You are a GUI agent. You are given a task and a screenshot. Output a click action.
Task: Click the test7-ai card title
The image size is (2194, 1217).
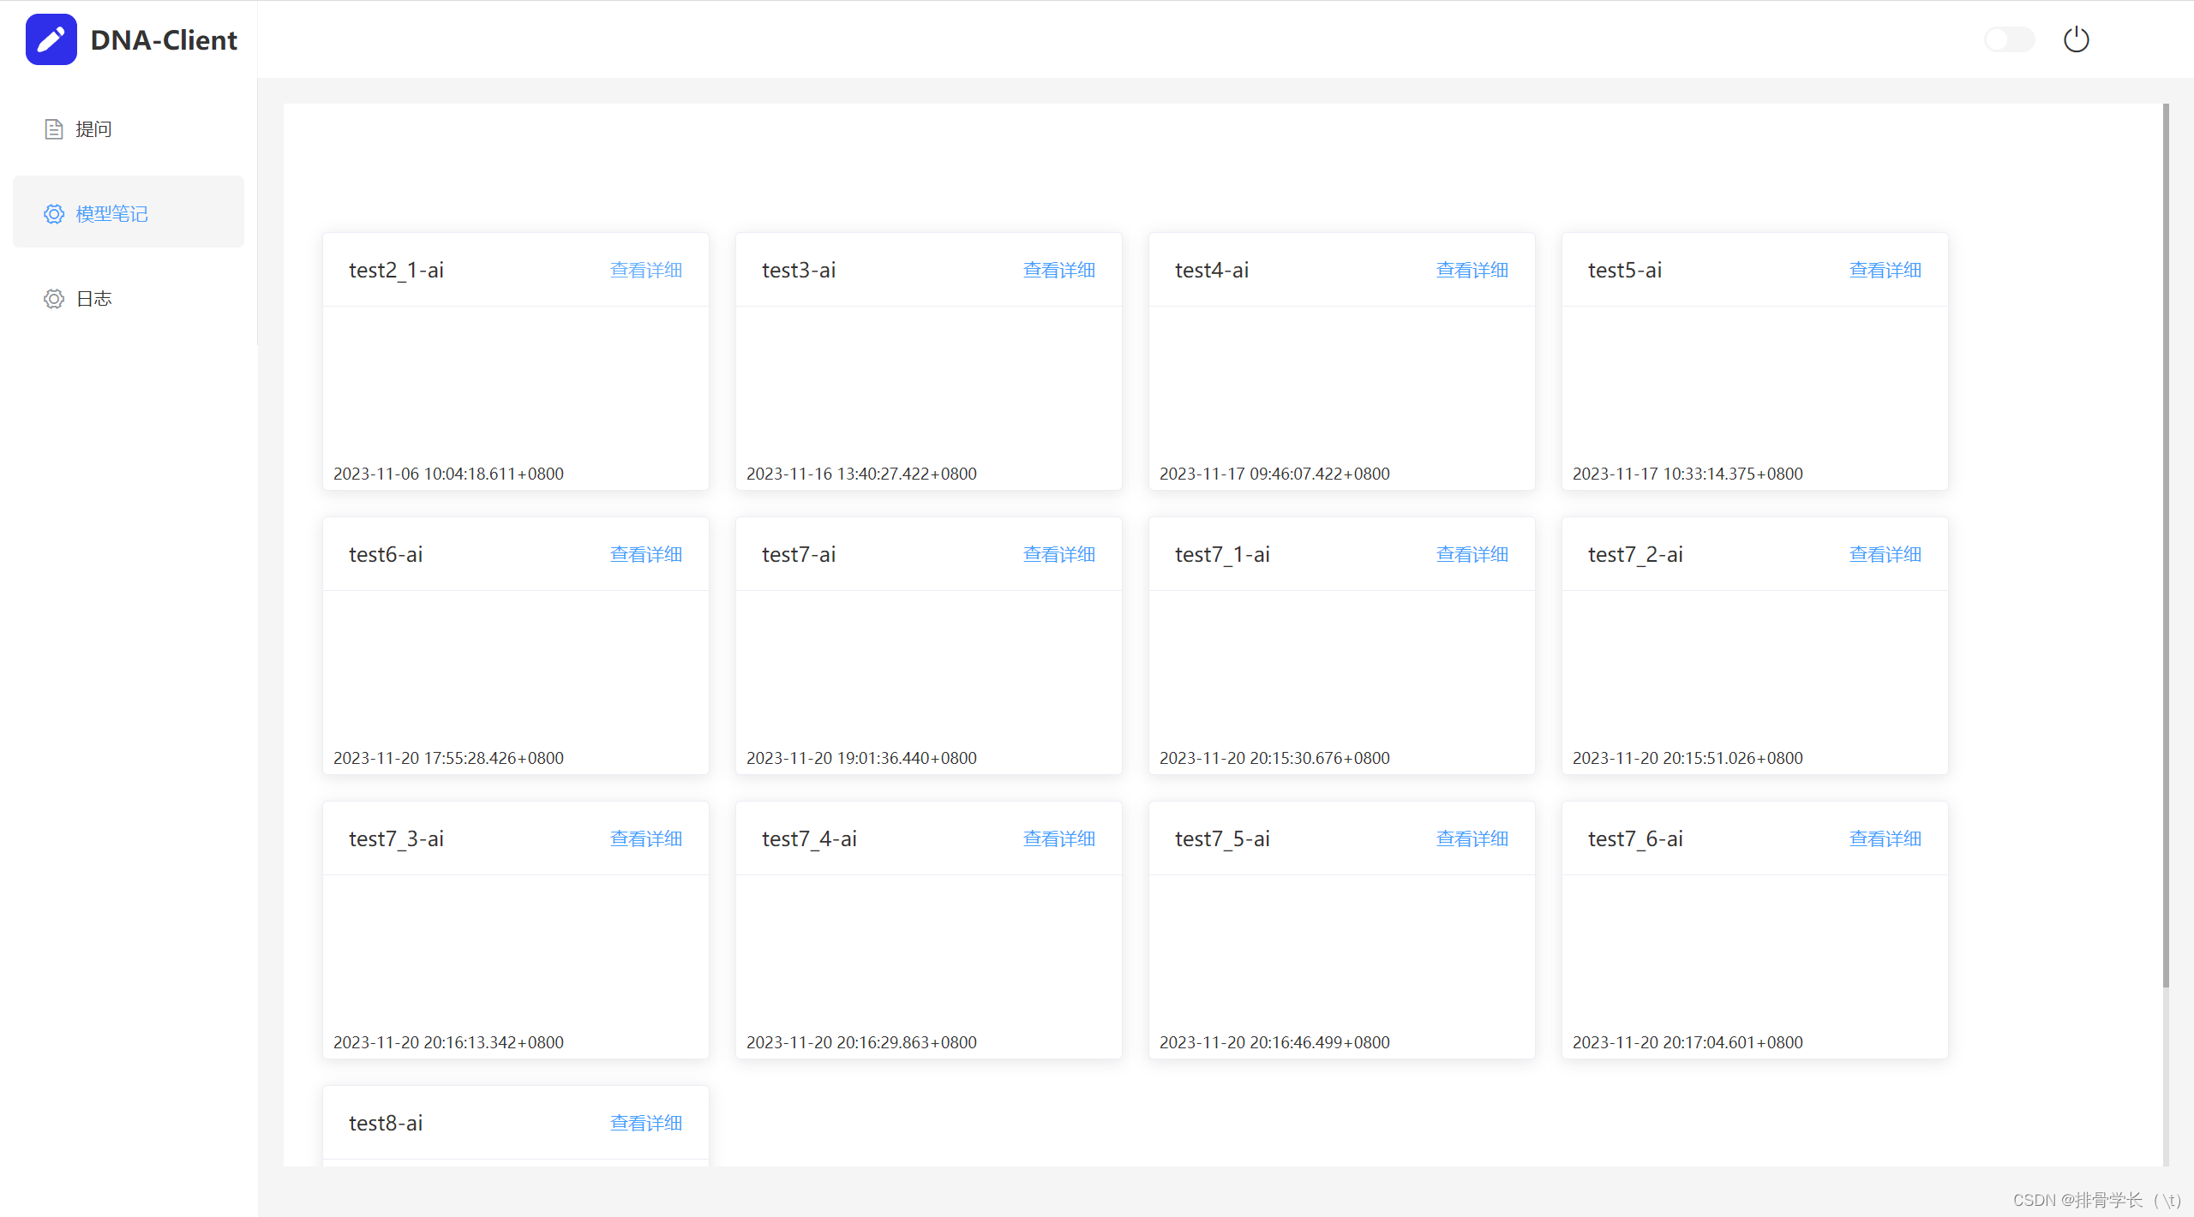click(799, 555)
